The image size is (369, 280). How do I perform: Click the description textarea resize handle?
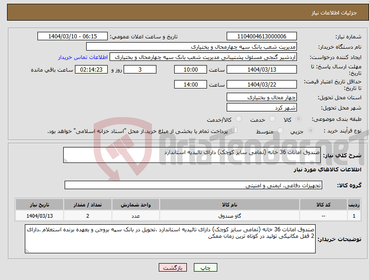(x=66, y=161)
